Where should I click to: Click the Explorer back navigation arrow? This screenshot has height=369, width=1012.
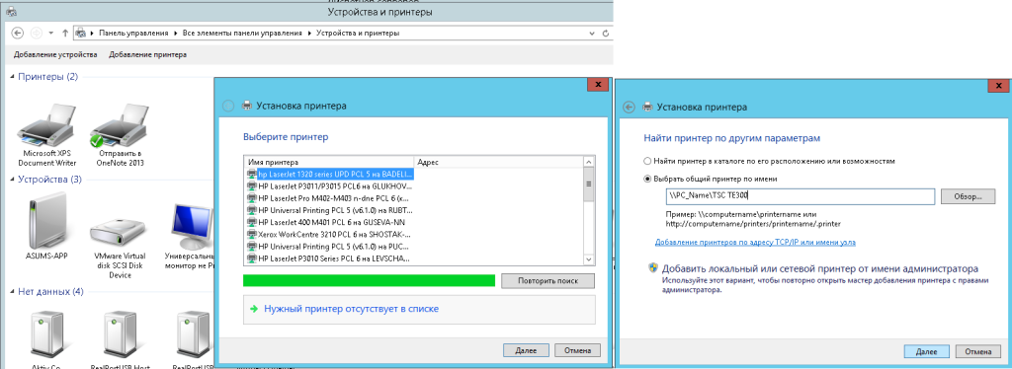pos(18,33)
